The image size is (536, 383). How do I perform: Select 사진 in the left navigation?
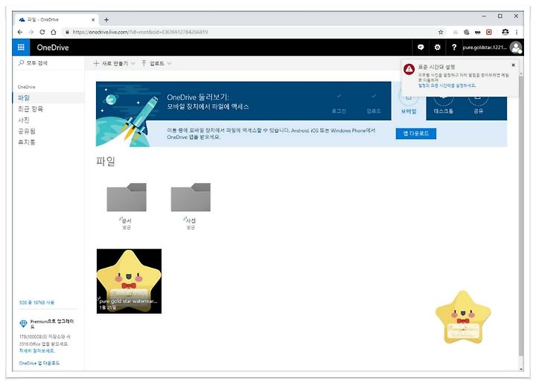48,120
